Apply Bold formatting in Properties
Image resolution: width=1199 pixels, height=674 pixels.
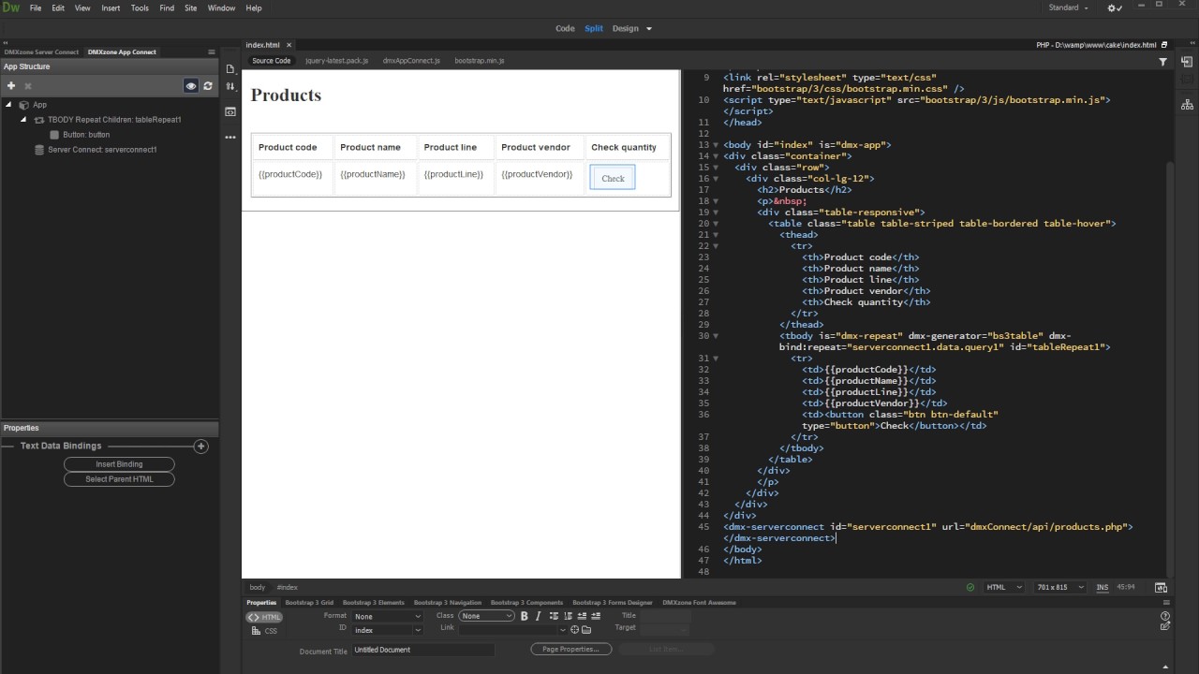point(525,616)
